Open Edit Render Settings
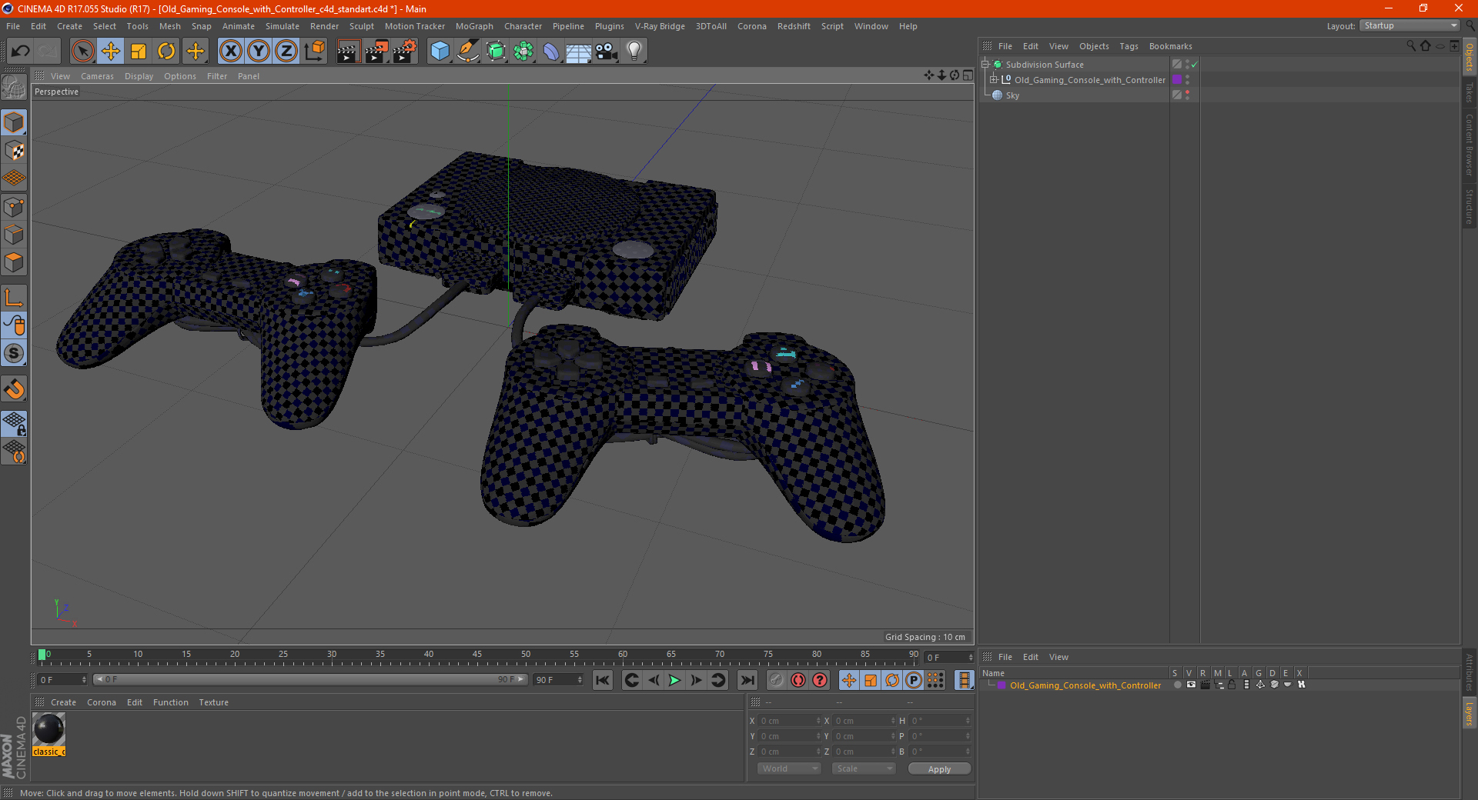1478x800 pixels. (x=405, y=52)
